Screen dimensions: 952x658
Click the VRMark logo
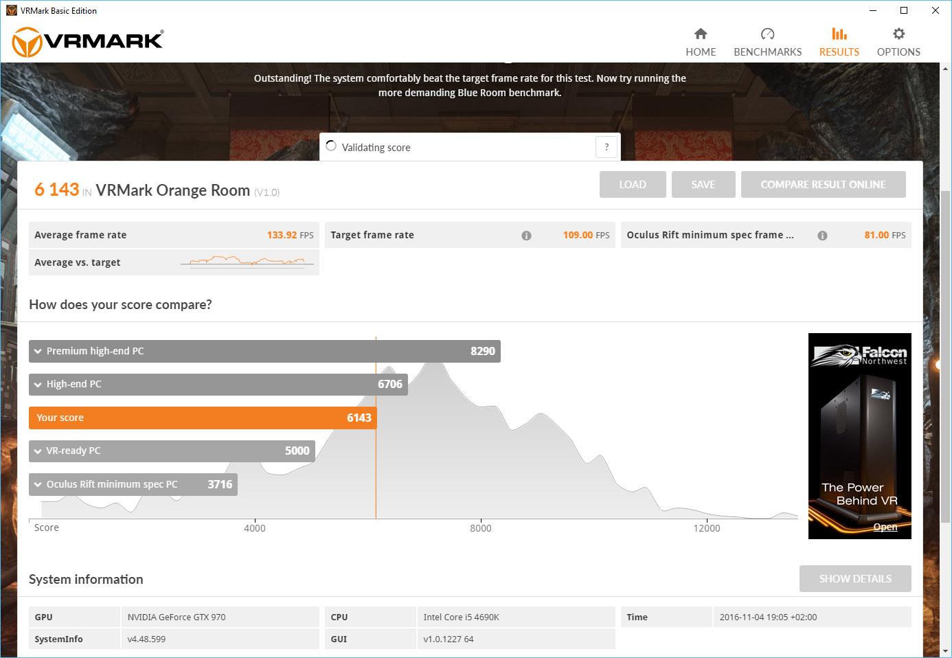88,41
